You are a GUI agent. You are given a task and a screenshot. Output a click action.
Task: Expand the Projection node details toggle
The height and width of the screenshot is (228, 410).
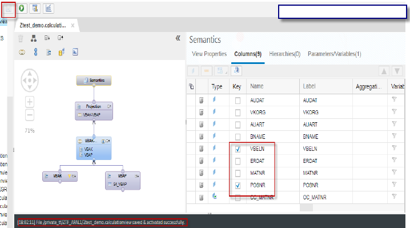click(x=109, y=106)
